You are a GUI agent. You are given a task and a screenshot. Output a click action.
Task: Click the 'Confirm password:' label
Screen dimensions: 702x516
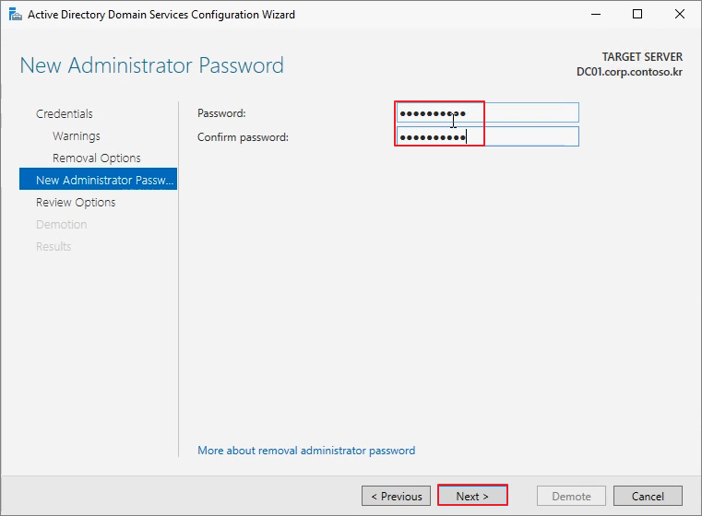click(243, 136)
